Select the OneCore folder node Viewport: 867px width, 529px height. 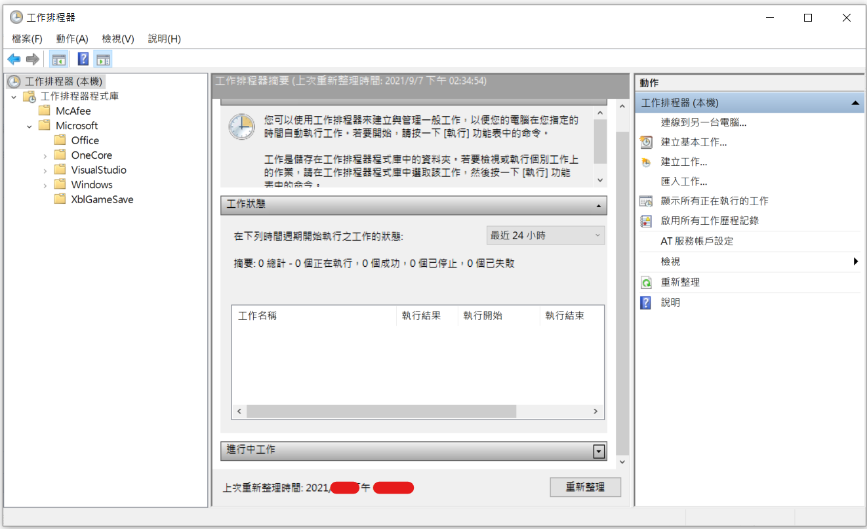[x=92, y=155]
